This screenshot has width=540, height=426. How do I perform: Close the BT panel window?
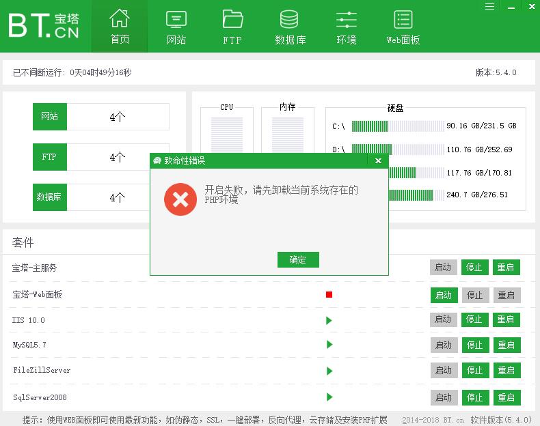(532, 7)
